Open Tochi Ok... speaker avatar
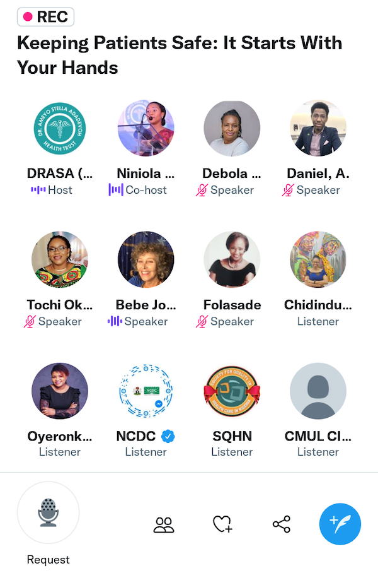This screenshot has width=378, height=573. pos(60,259)
